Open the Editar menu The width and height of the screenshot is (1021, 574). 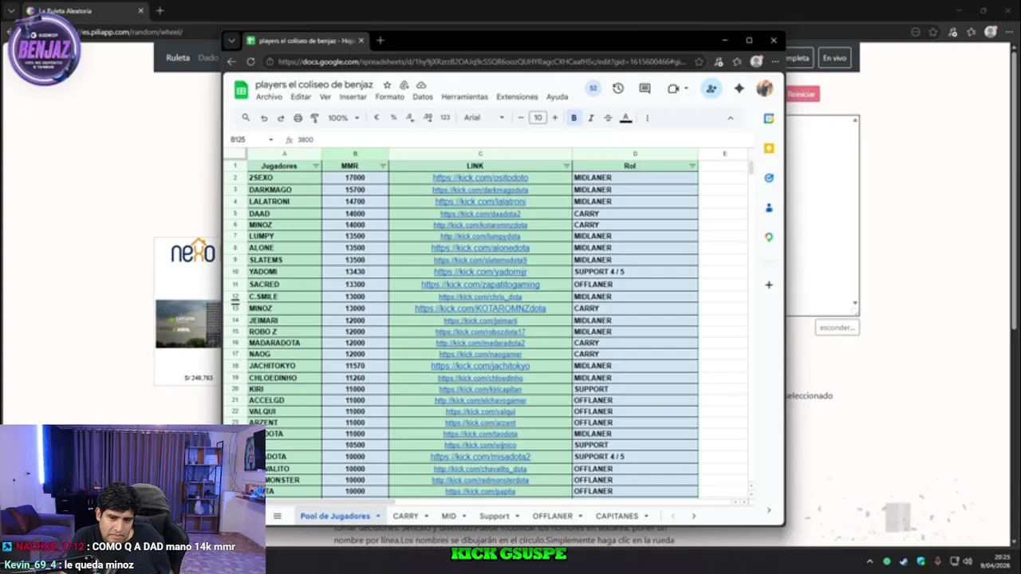301,96
